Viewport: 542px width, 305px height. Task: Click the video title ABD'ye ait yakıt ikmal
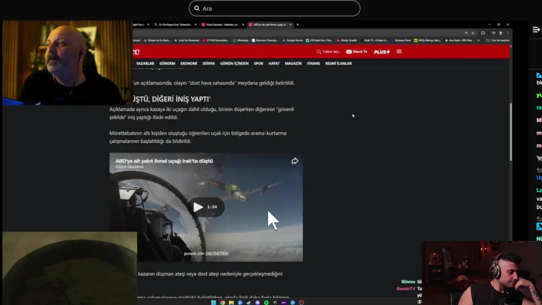point(164,161)
